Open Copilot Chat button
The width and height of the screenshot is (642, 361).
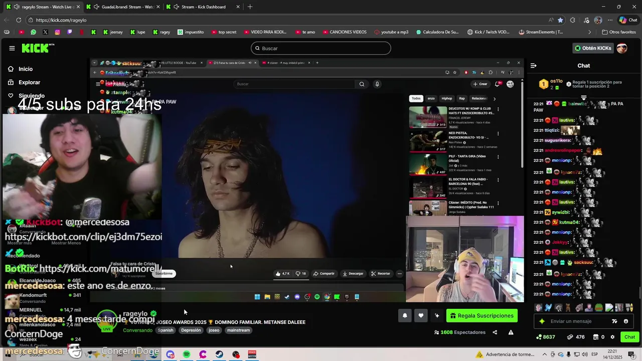pyautogui.click(x=628, y=20)
